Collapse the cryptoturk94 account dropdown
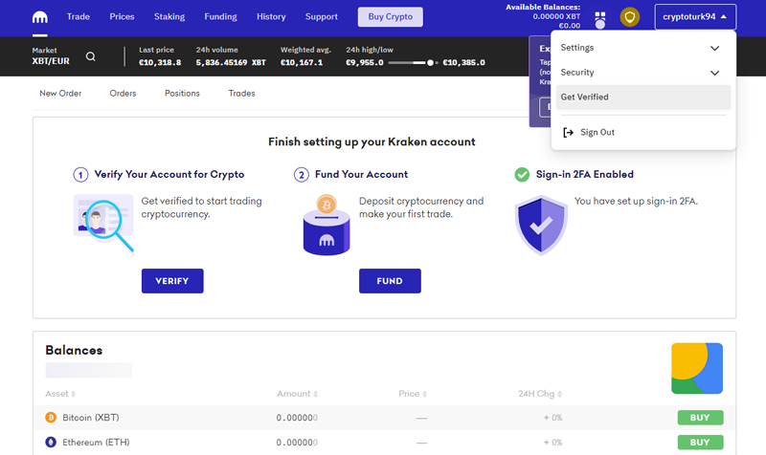Viewport: 766px width, 455px height. [x=695, y=17]
